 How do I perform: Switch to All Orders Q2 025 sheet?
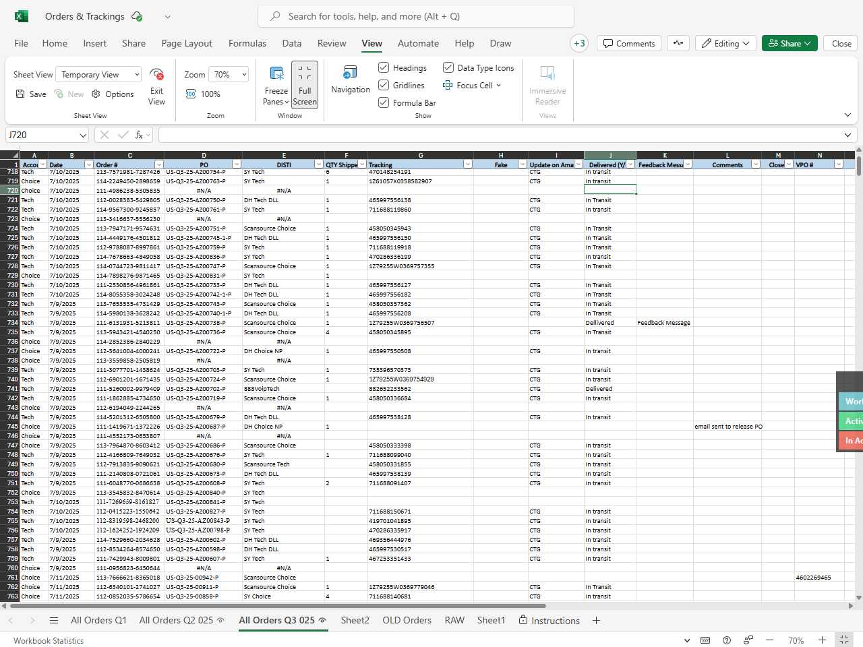pos(181,620)
